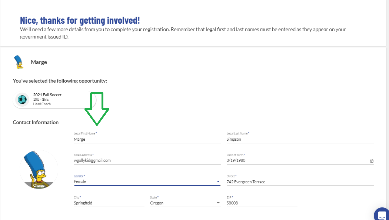Click the large Marge profile picture
The height and width of the screenshot is (220, 389).
pyautogui.click(x=39, y=169)
